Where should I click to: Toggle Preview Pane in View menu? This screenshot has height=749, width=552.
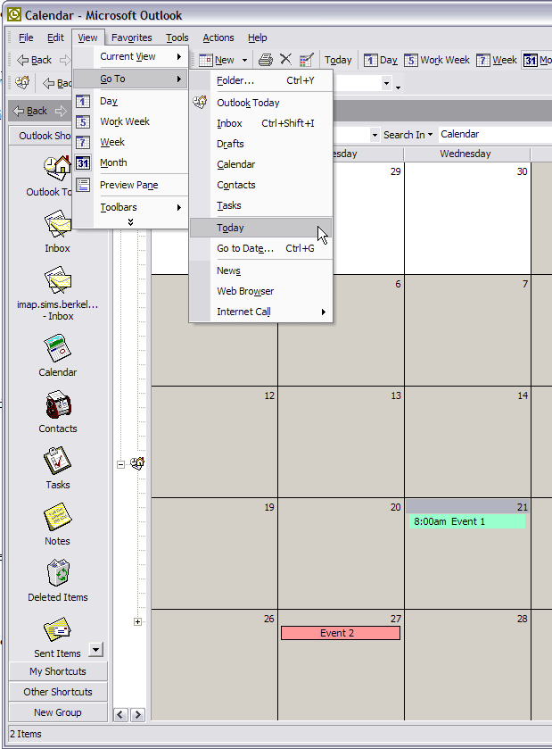(131, 185)
